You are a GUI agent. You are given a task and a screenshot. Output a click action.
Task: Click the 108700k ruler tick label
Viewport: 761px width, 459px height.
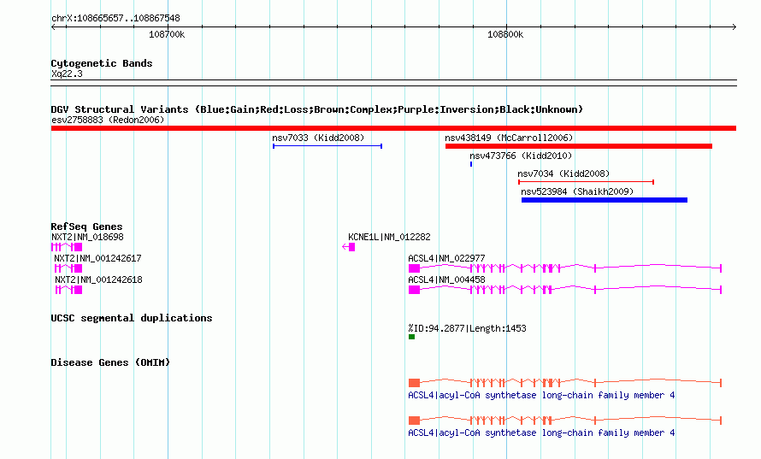point(167,34)
